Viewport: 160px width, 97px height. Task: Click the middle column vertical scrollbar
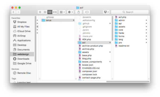click(112, 28)
